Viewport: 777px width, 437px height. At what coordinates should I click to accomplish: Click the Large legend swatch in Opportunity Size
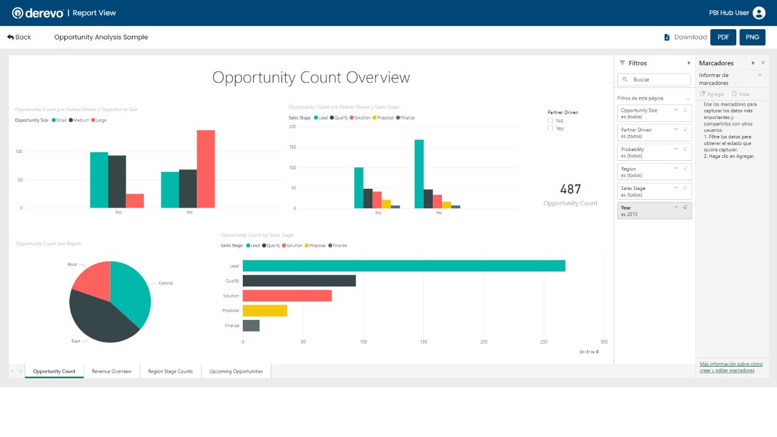(x=93, y=120)
